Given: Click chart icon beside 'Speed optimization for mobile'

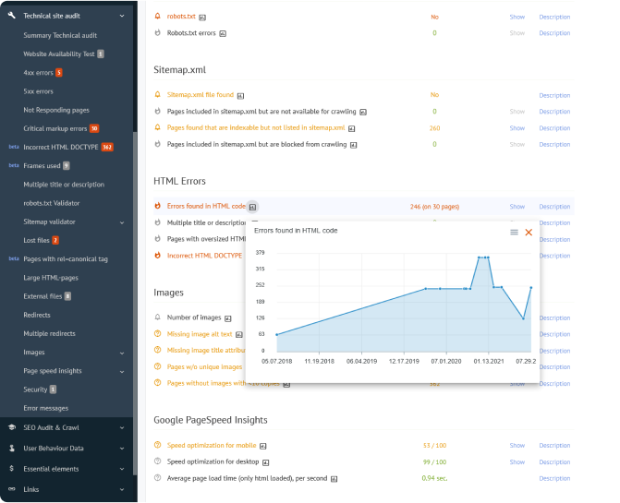Looking at the screenshot, I should (x=263, y=446).
